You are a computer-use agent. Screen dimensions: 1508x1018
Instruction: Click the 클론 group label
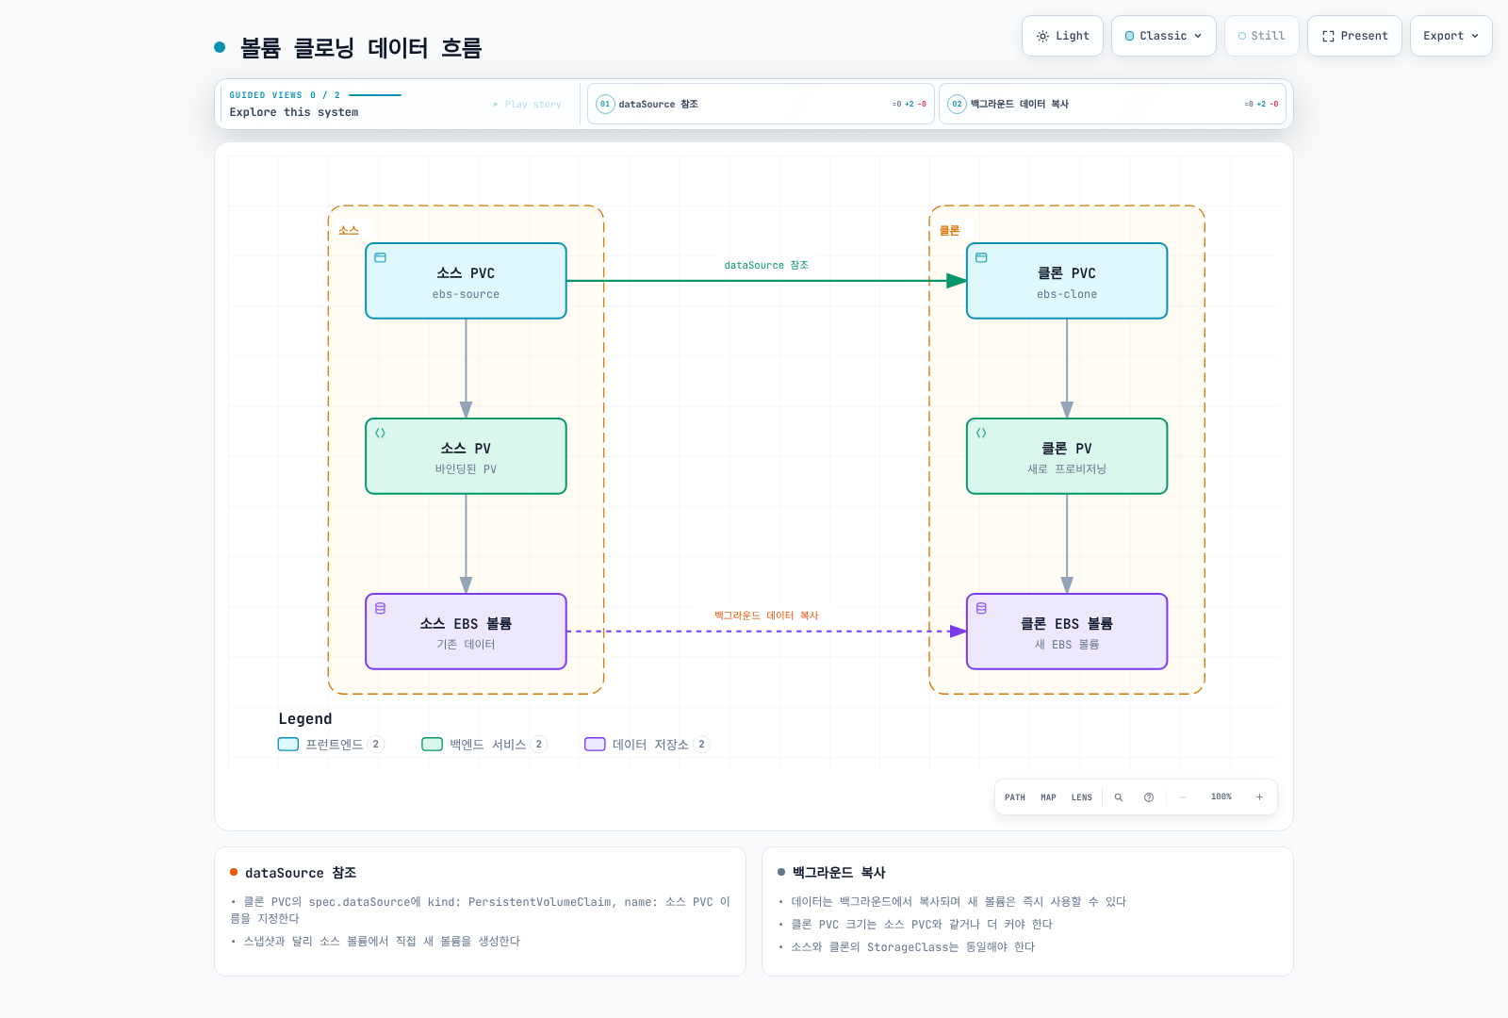tap(949, 230)
